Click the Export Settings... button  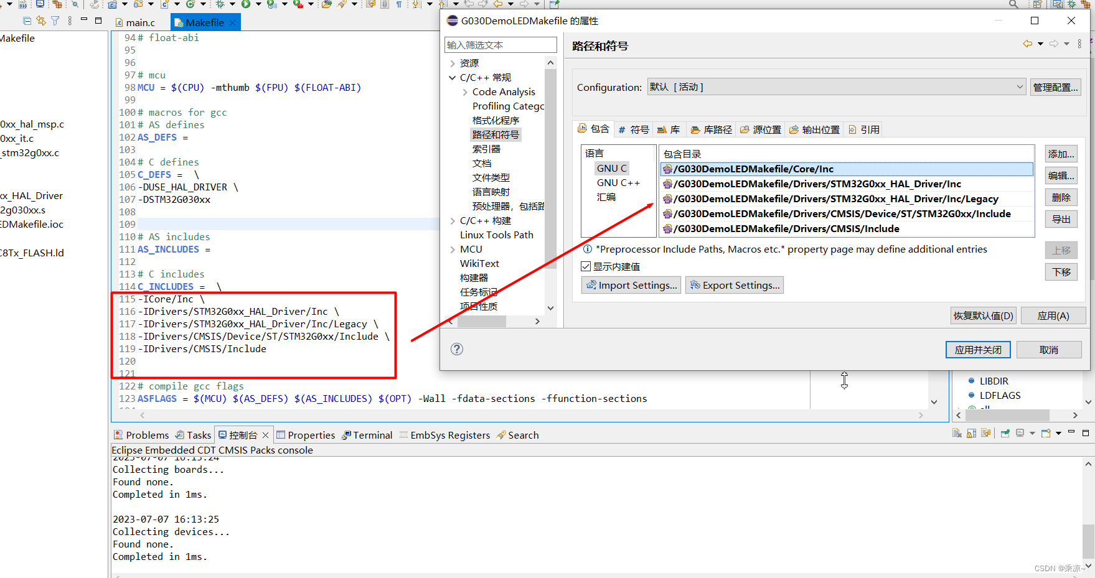point(735,285)
